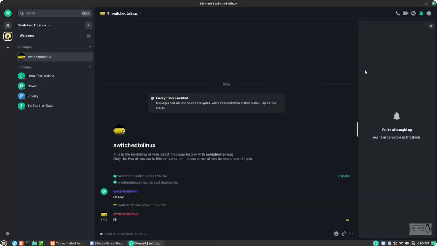
Task: Attach a file using paperclip icon
Action: click(x=344, y=234)
